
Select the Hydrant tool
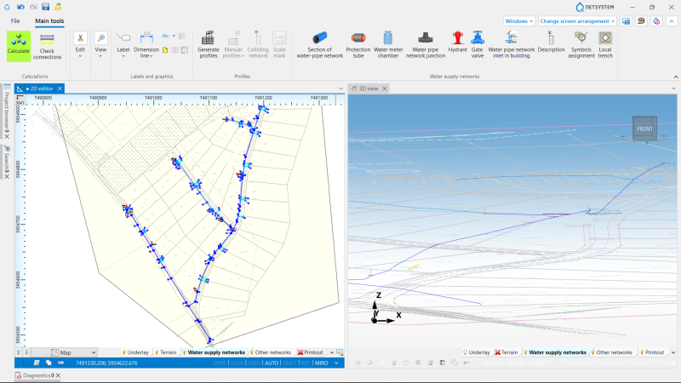click(x=457, y=43)
